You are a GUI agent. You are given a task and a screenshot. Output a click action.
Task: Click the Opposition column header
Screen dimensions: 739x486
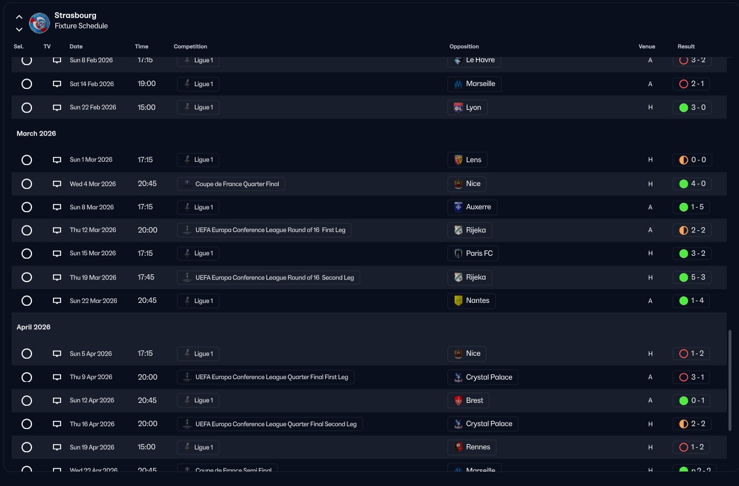[464, 47]
